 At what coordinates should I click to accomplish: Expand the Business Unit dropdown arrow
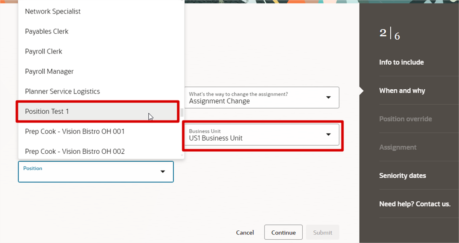[x=328, y=134]
